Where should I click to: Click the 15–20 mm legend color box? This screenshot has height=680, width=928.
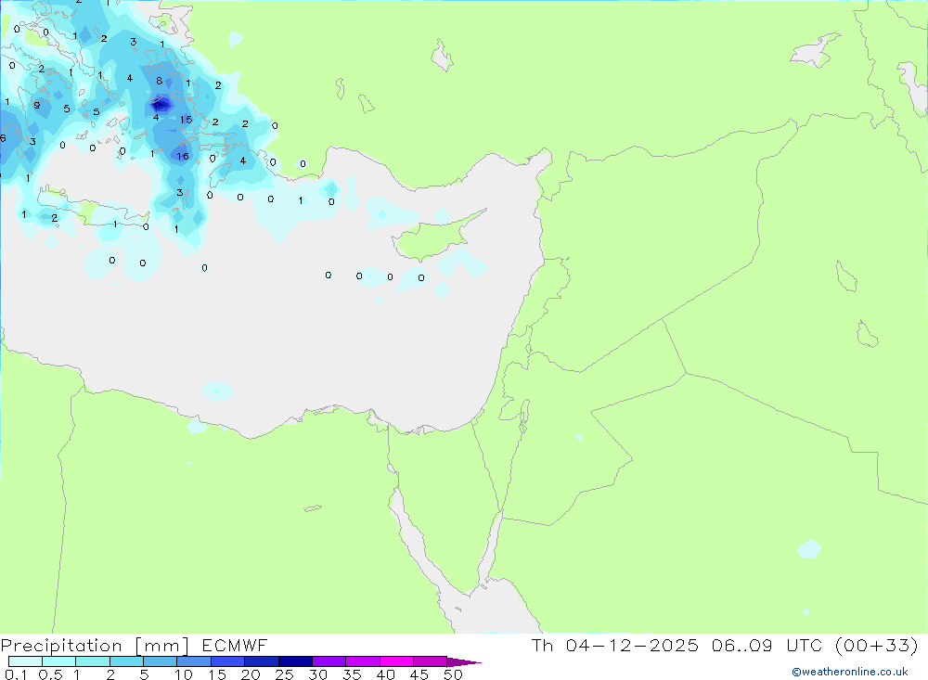pyautogui.click(x=227, y=661)
